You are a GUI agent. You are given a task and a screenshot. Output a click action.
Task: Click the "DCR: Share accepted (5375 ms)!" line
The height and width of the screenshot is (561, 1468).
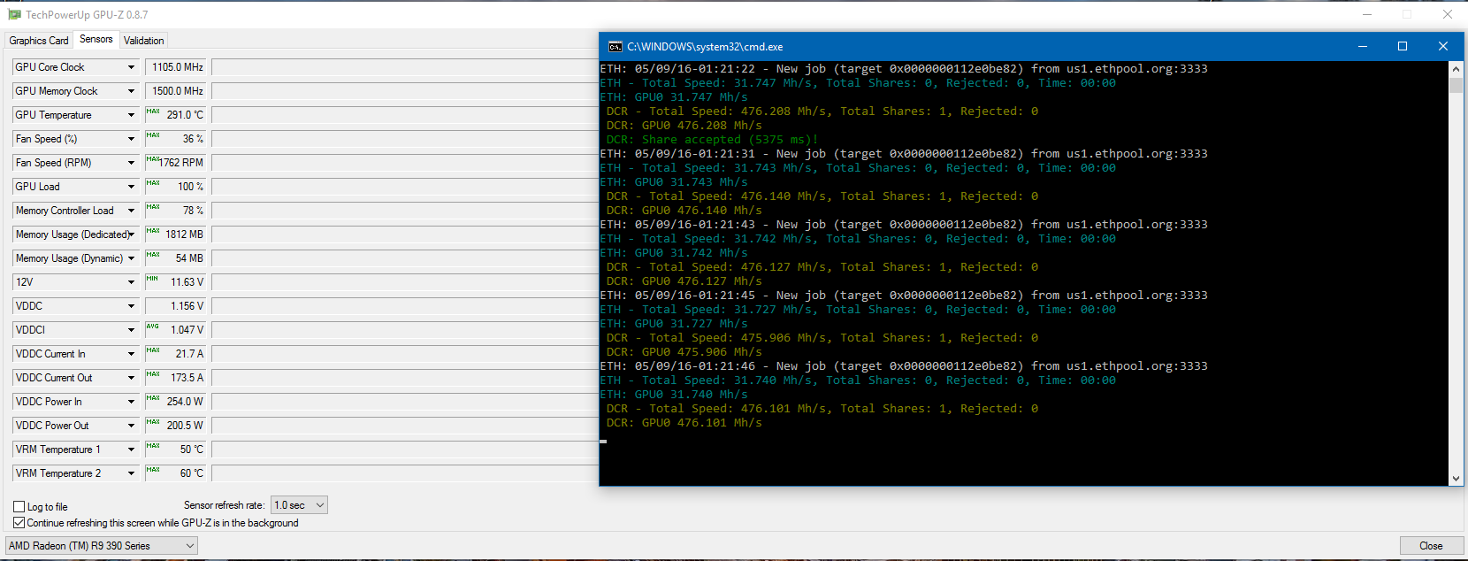pos(712,140)
